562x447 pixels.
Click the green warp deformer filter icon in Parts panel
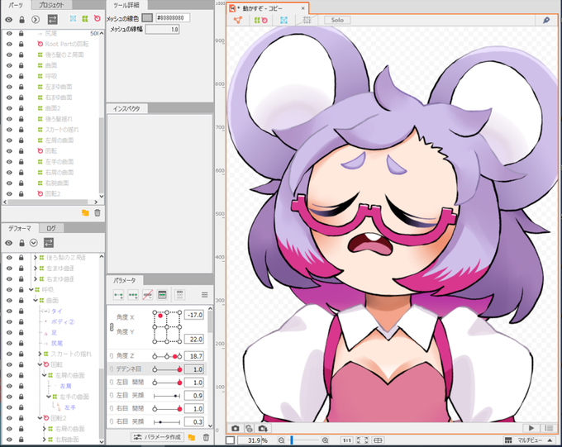(85, 19)
